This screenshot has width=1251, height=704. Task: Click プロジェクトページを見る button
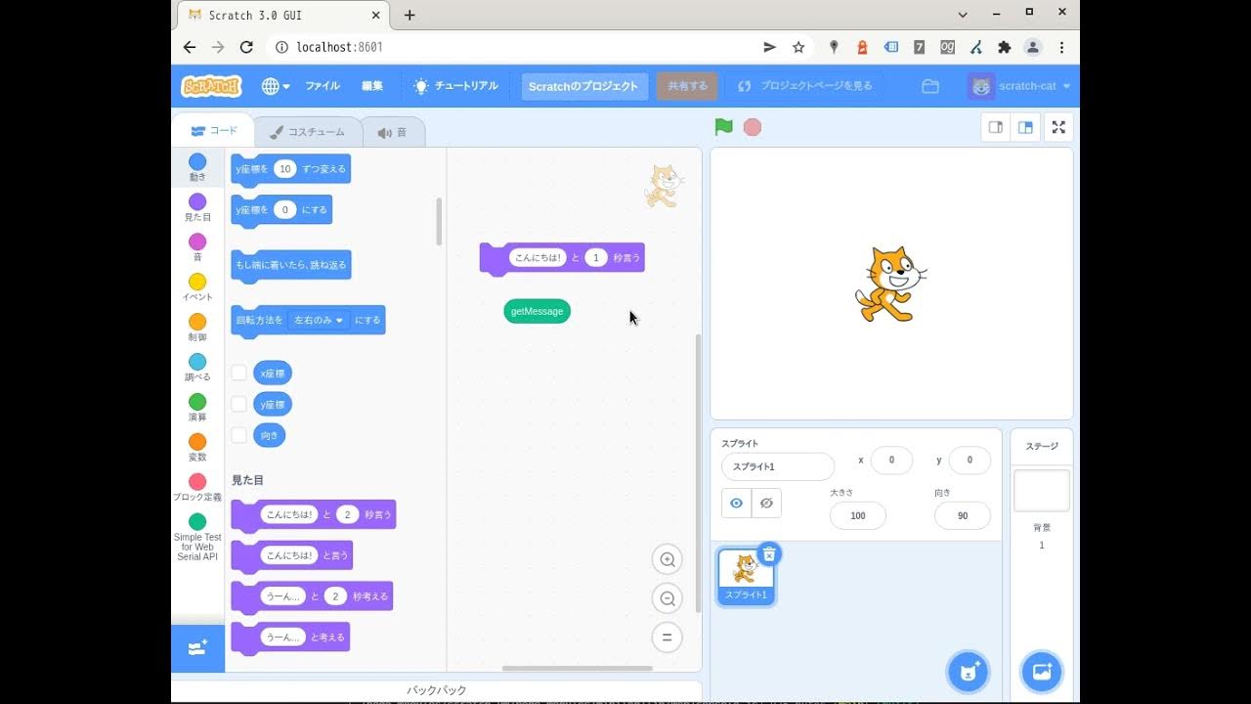[x=805, y=86]
